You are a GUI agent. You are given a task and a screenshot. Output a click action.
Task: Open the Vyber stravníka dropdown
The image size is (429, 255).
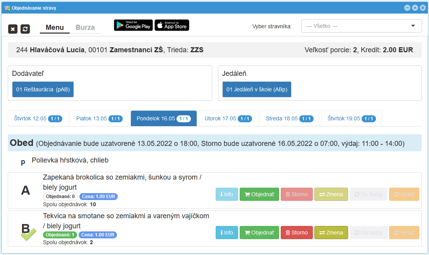[x=361, y=26]
